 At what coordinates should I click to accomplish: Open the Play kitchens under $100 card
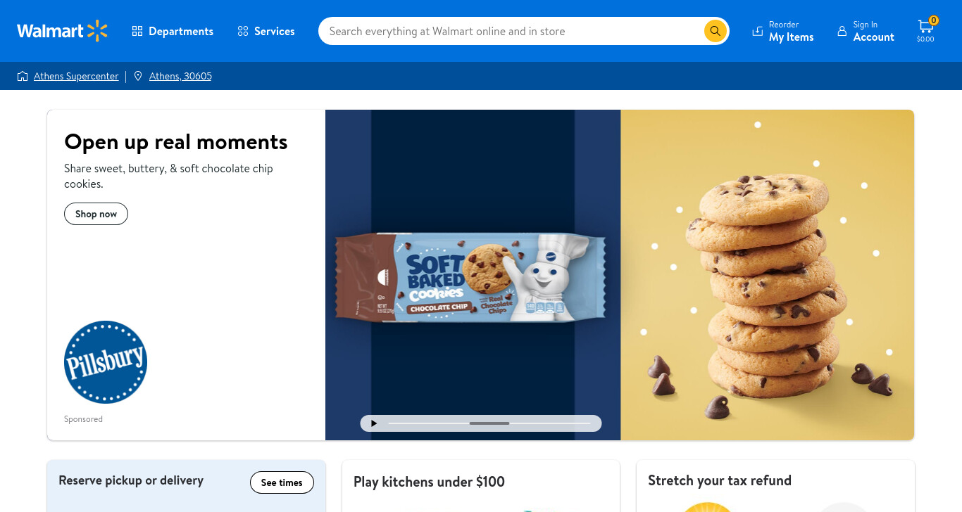(x=481, y=486)
